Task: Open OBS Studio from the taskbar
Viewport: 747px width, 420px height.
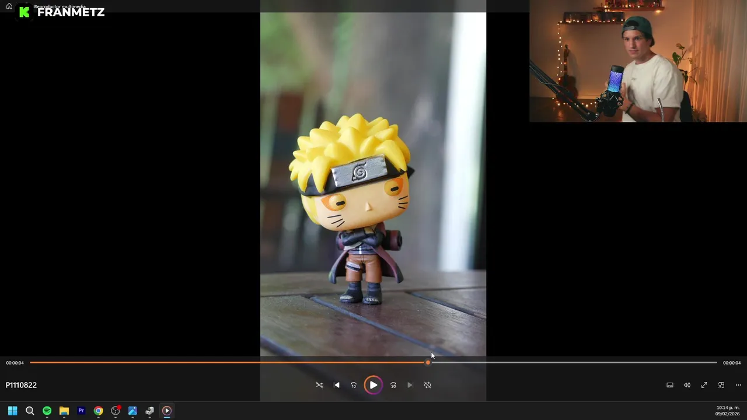Action: click(x=116, y=411)
